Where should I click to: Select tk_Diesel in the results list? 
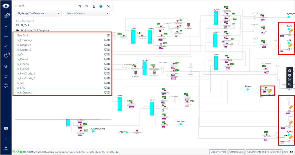click(23, 59)
